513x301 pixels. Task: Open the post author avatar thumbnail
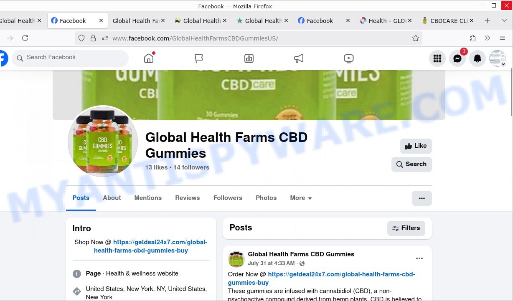[x=236, y=259]
